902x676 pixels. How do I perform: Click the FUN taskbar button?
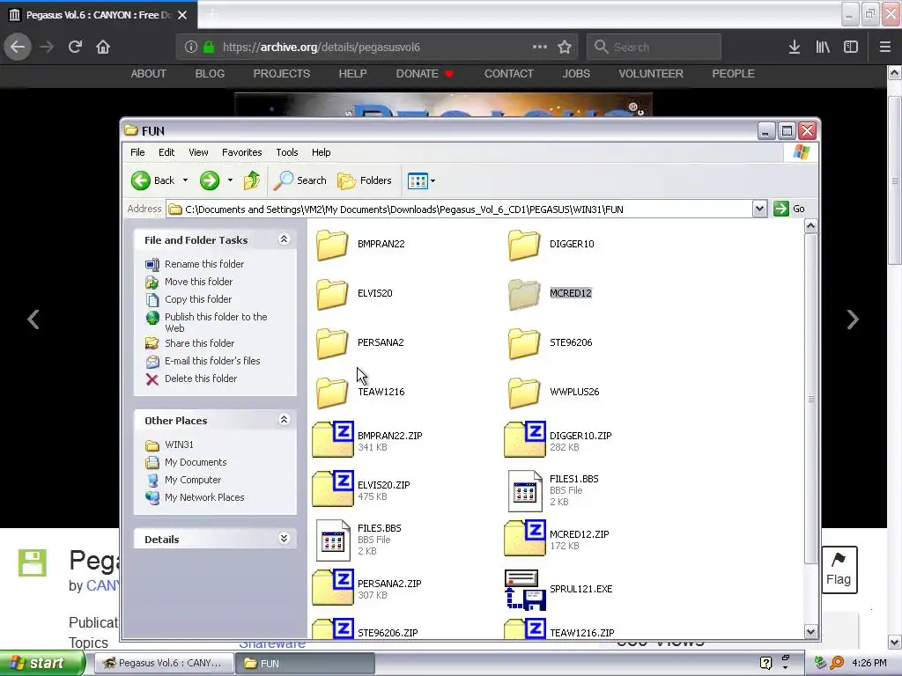click(x=304, y=663)
